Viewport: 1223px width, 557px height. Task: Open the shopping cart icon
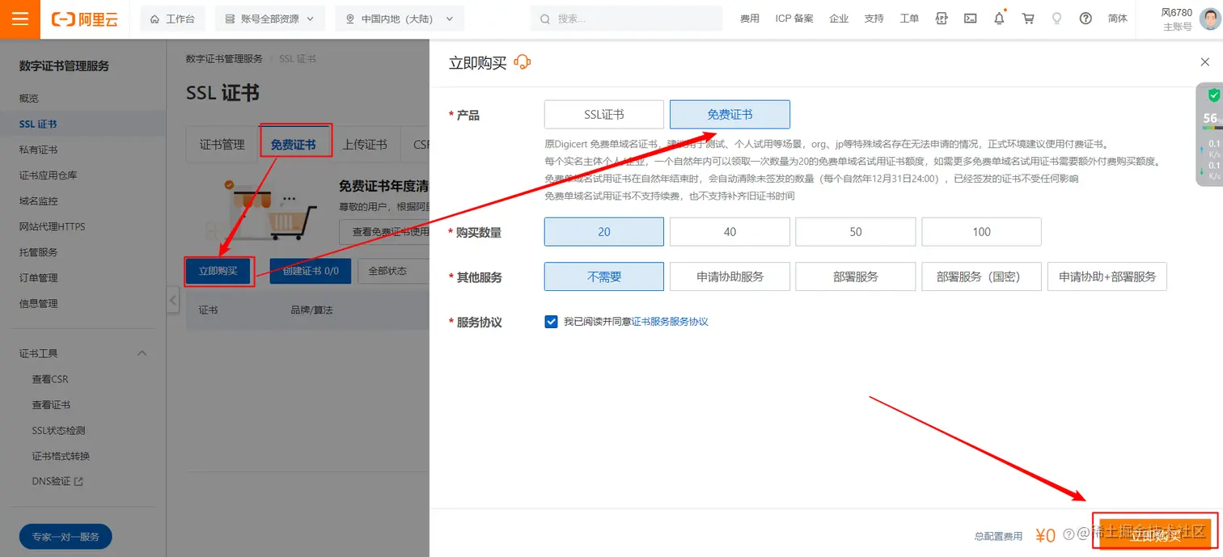point(1028,19)
